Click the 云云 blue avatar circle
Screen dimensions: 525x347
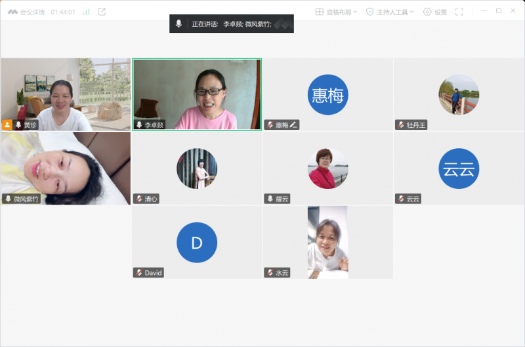459,169
